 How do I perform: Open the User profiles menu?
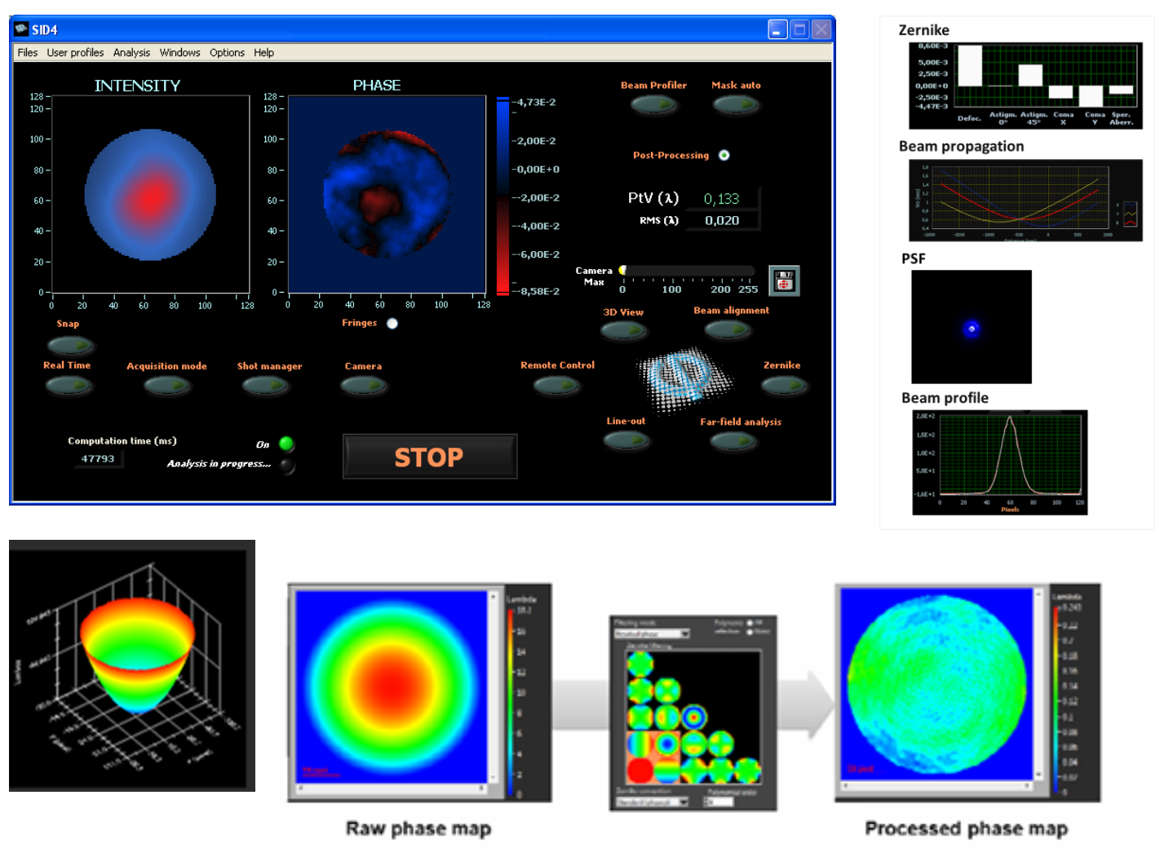[75, 52]
